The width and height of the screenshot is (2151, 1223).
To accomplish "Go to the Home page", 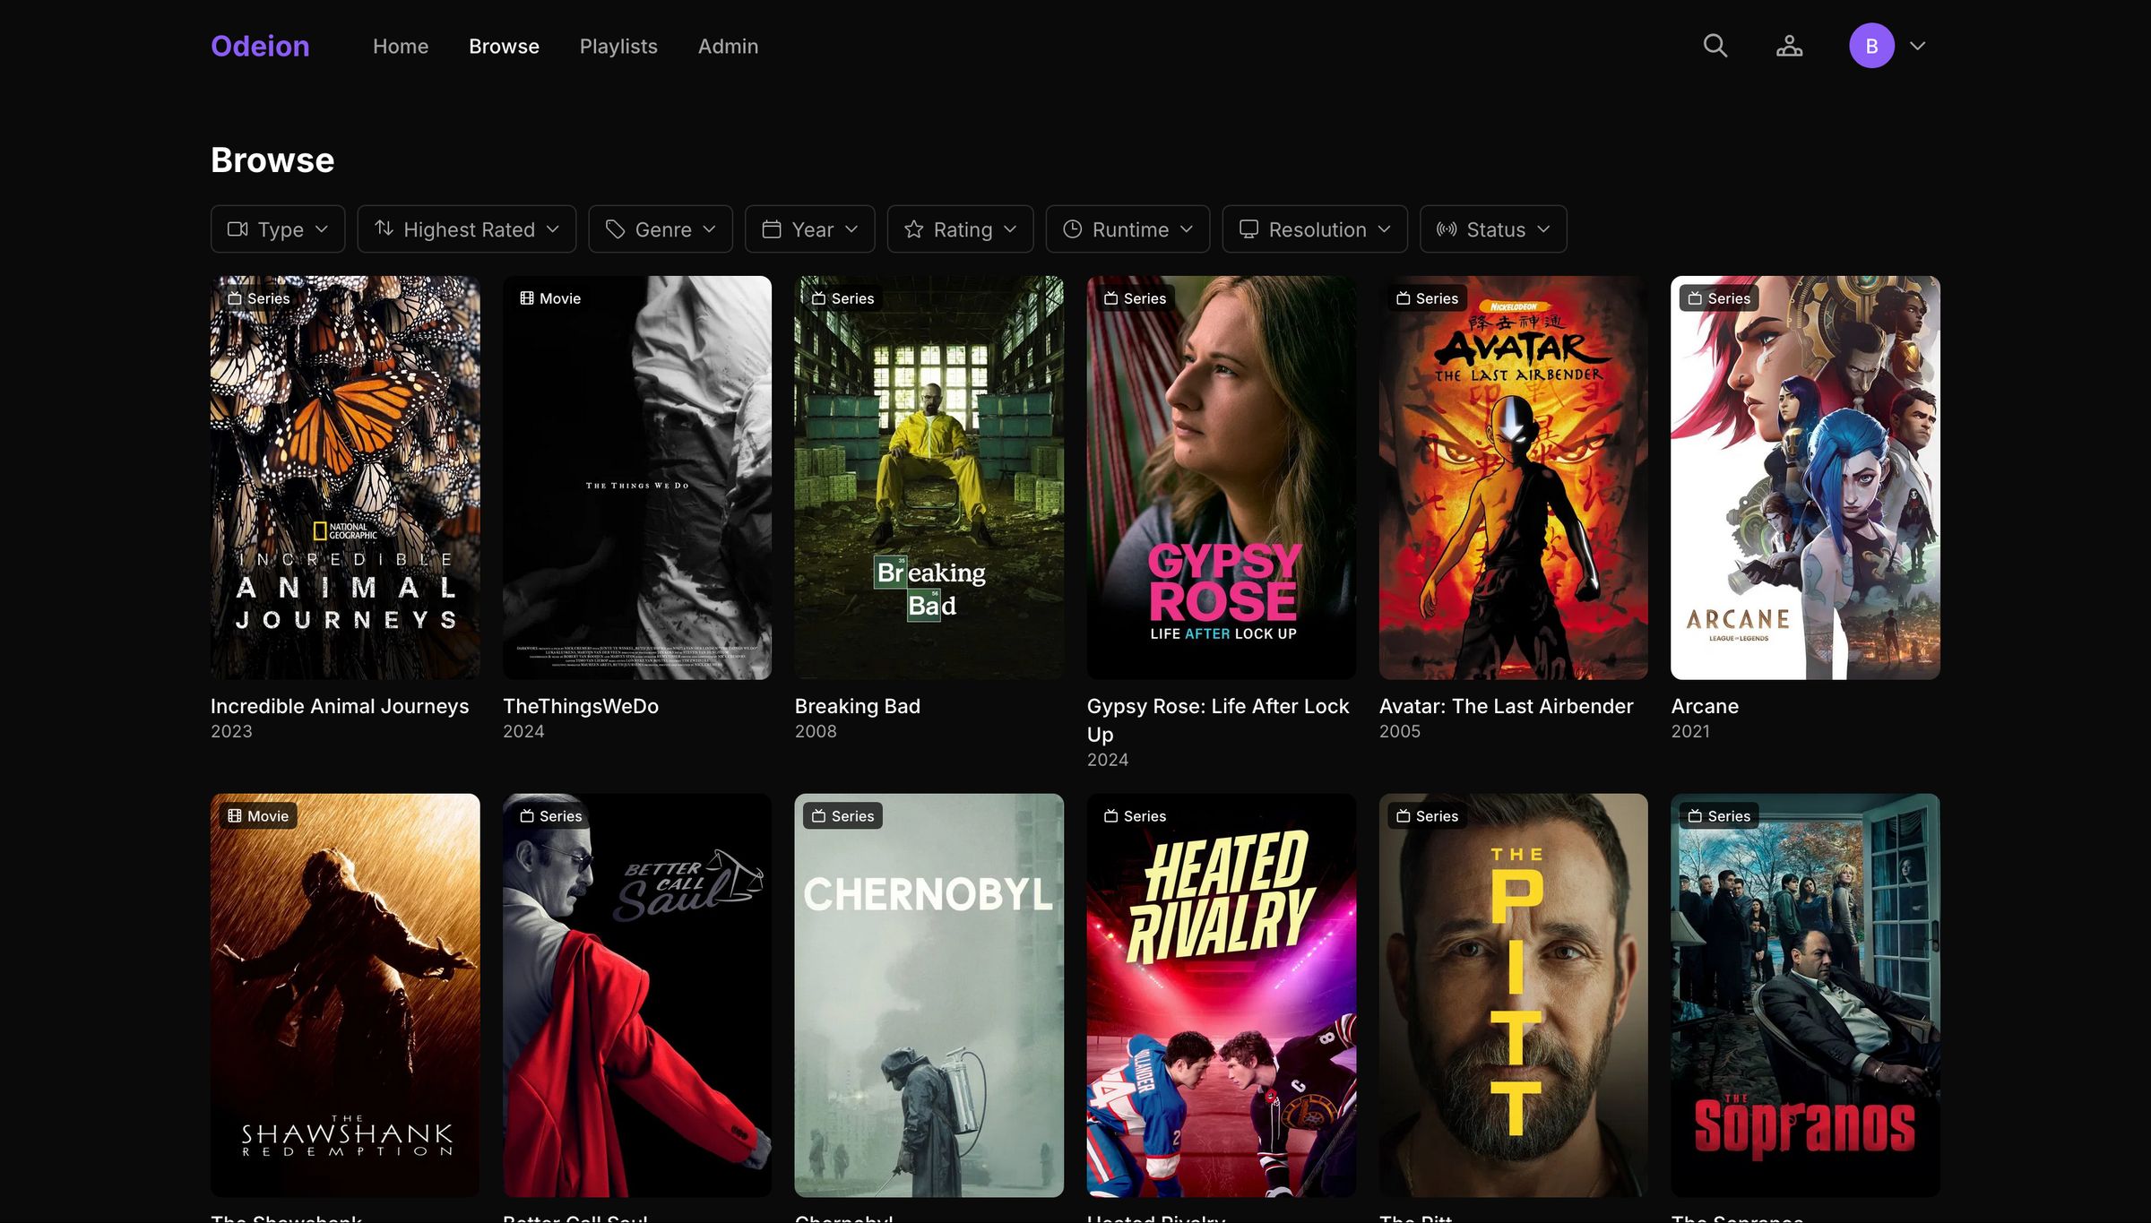I will click(x=401, y=46).
